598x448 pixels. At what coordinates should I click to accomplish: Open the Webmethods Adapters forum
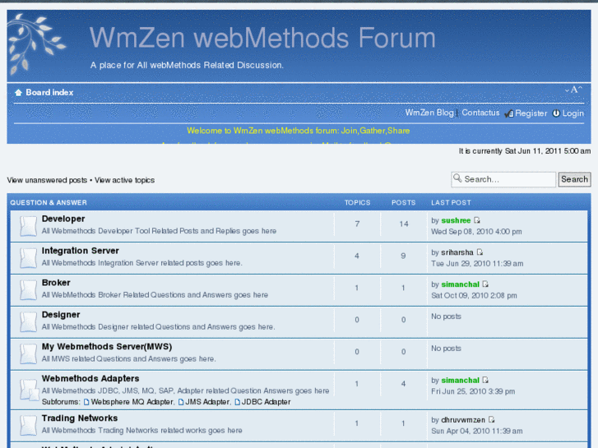tap(90, 379)
